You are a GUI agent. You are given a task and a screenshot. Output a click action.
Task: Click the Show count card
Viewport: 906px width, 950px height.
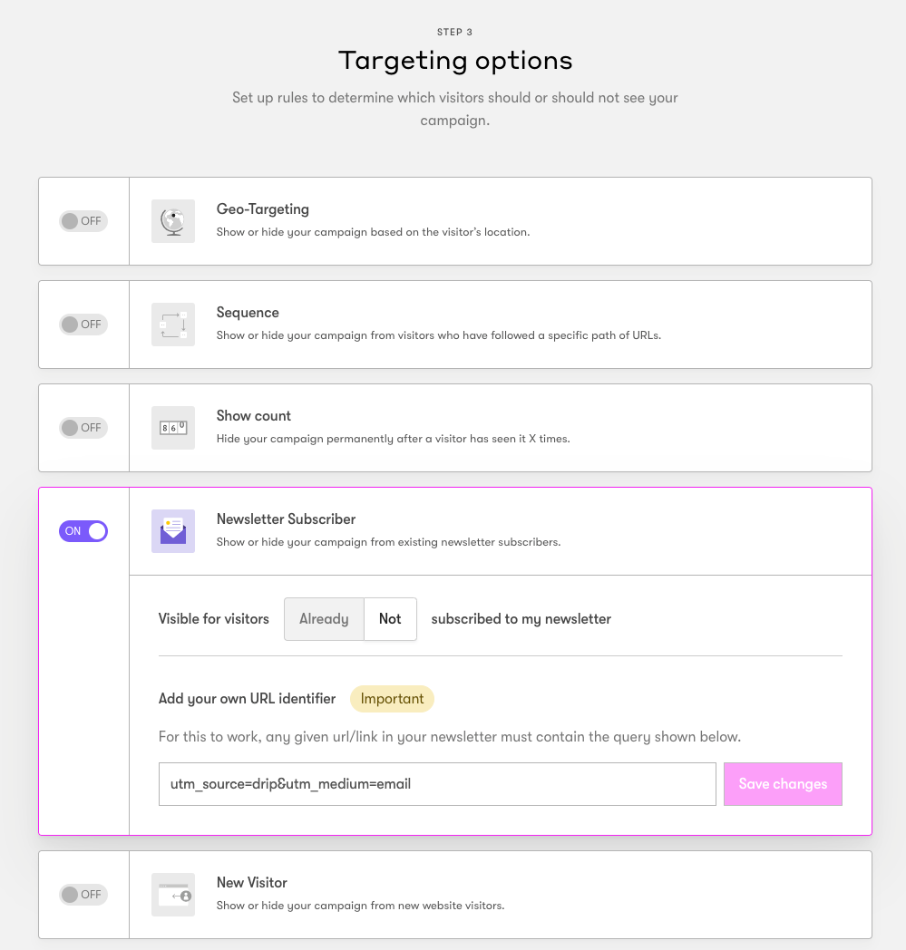coord(499,427)
